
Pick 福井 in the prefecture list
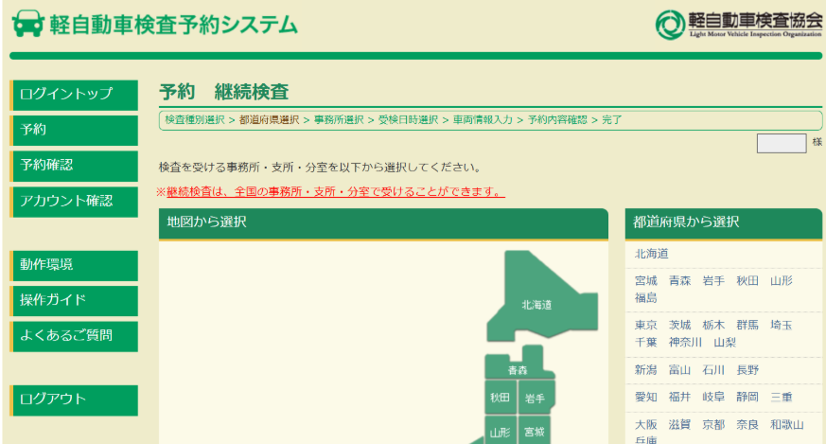[679, 397]
